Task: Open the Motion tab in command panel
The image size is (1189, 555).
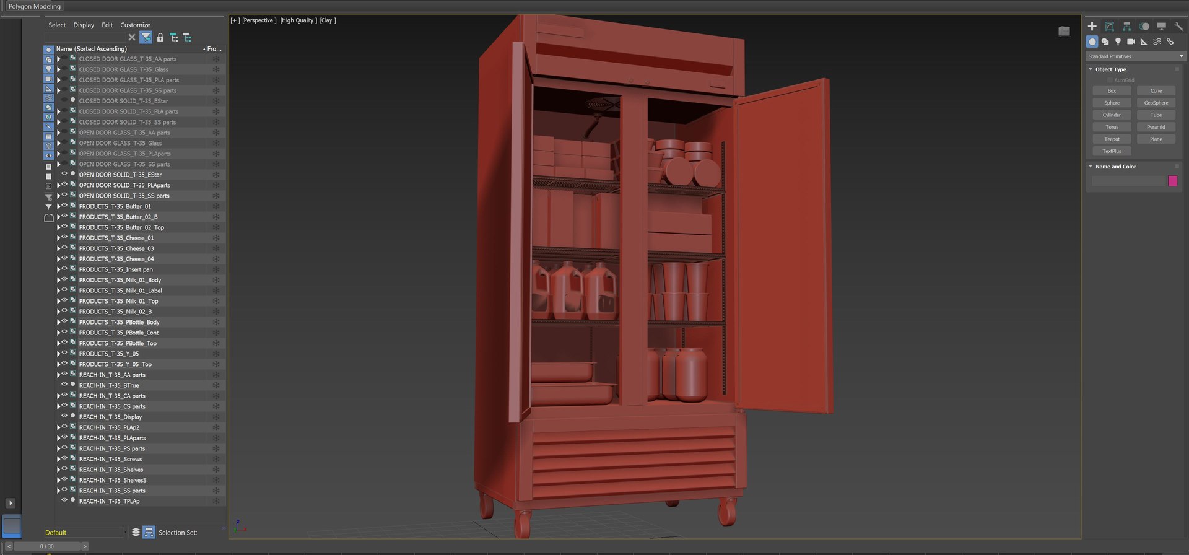Action: 1144,26
